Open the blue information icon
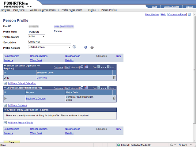 click(86, 47)
